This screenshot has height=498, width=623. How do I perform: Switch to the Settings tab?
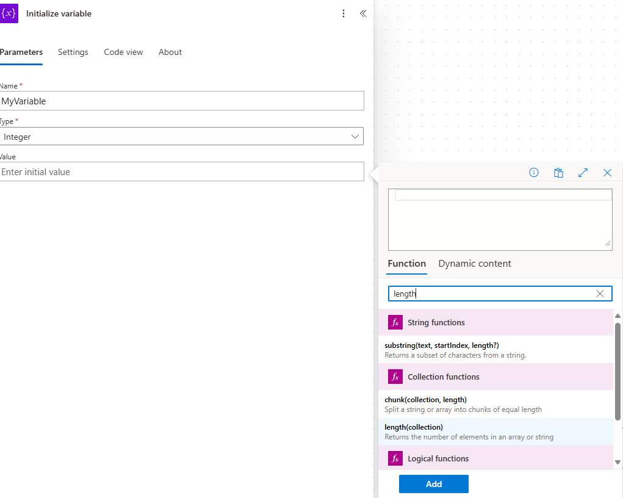tap(73, 52)
